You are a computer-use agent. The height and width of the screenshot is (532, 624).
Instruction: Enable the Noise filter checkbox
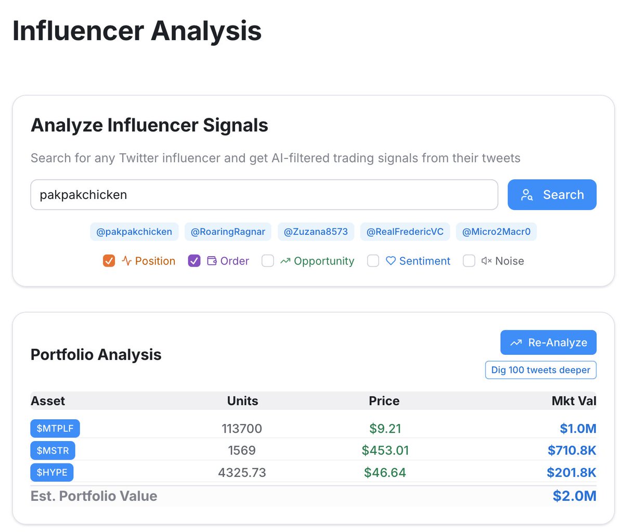pyautogui.click(x=469, y=261)
